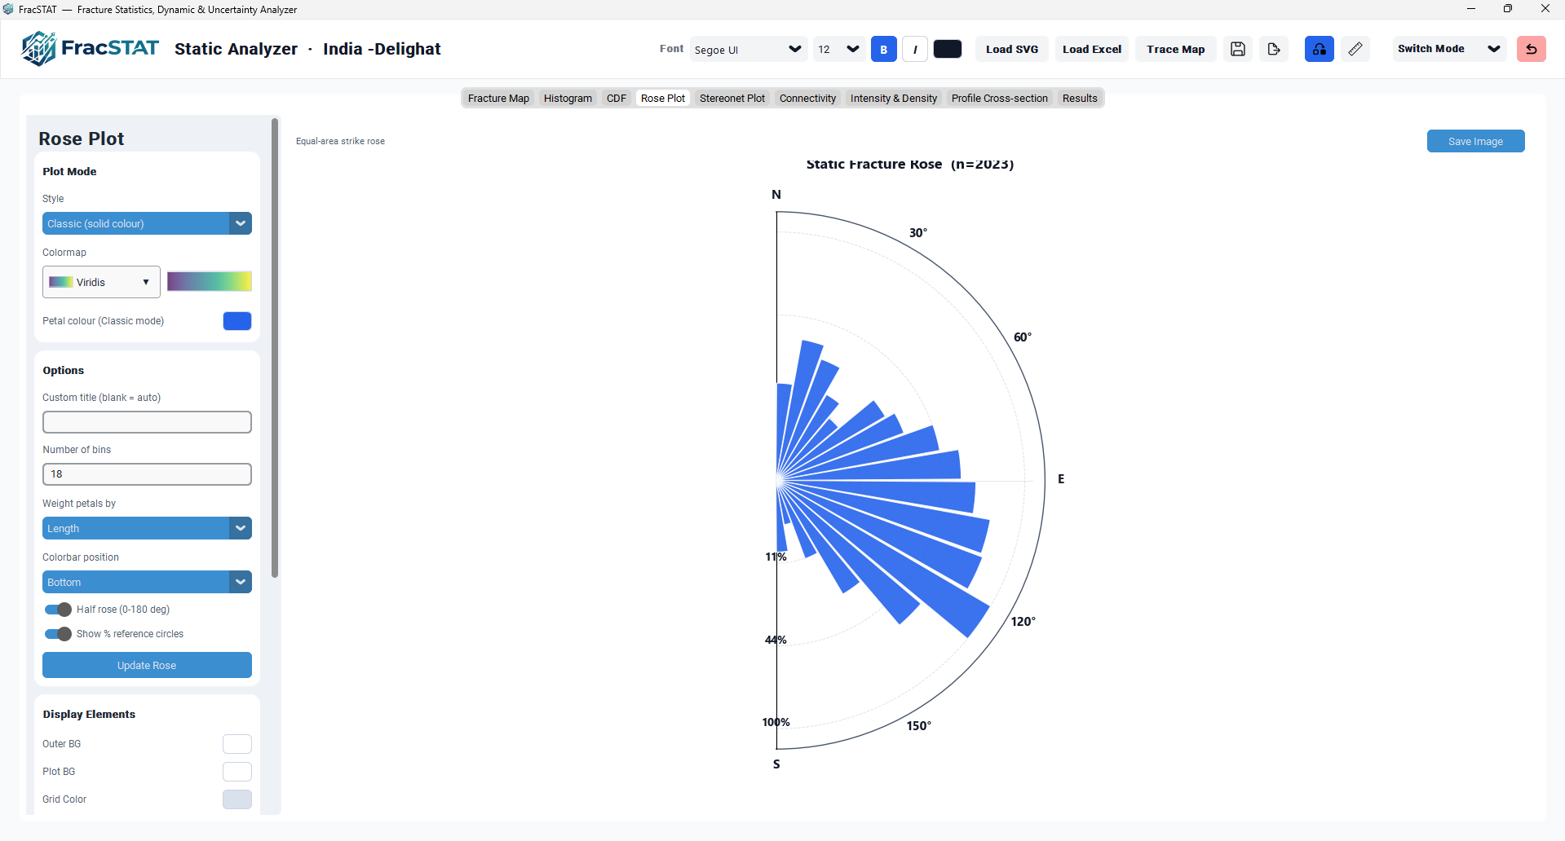Click the Load Excel button
This screenshot has width=1565, height=841.
1092,49
